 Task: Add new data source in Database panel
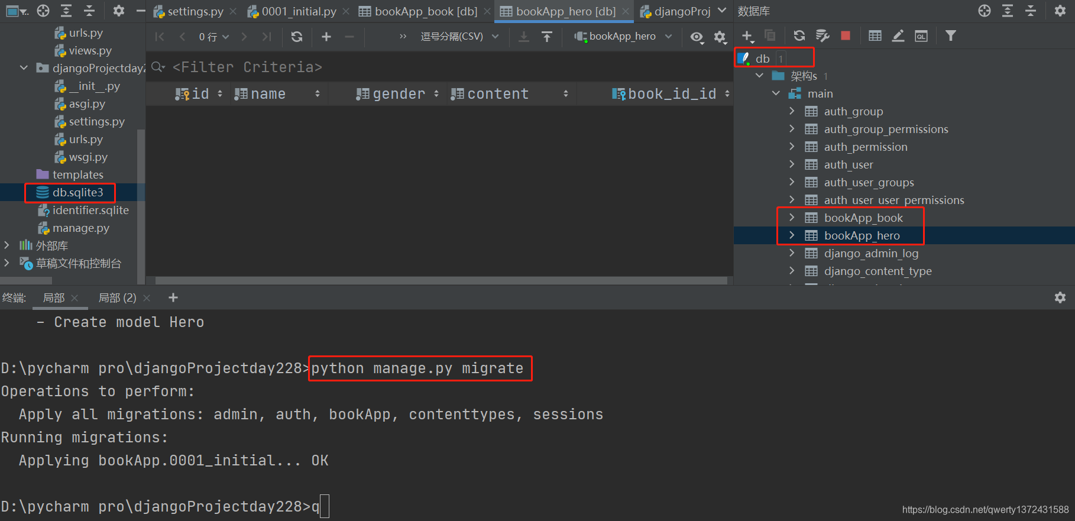tap(747, 36)
